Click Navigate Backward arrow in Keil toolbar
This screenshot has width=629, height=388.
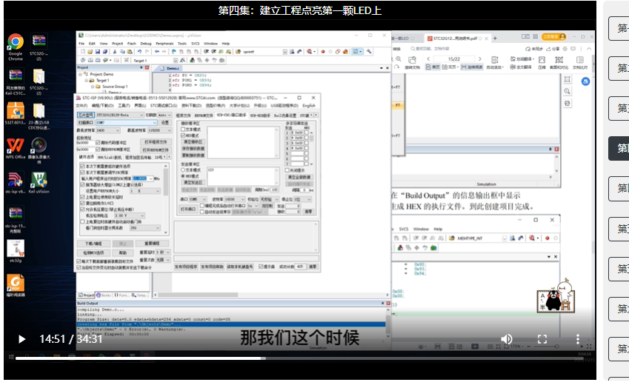(157, 52)
